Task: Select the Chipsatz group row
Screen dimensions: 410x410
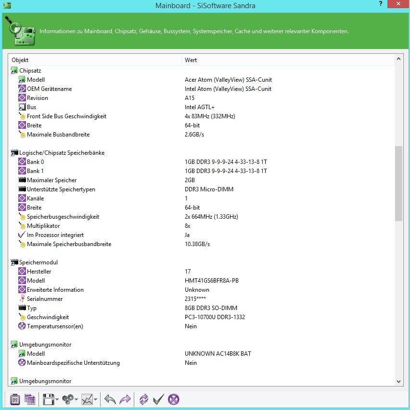Action: pyautogui.click(x=201, y=71)
